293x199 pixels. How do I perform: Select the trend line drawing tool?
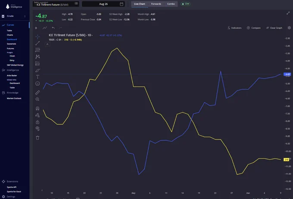click(x=37, y=43)
